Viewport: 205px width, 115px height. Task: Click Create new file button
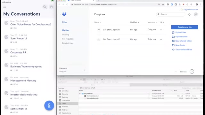point(184,27)
